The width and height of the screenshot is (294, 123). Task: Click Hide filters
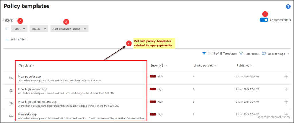tap(249, 54)
